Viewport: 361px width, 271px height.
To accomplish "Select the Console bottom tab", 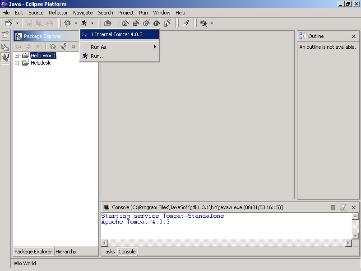I will click(x=127, y=252).
